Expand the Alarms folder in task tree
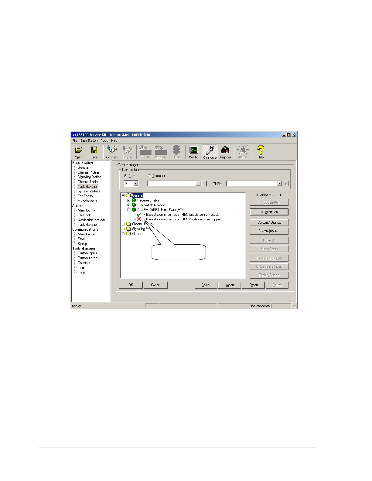The image size is (372, 481). pos(123,233)
